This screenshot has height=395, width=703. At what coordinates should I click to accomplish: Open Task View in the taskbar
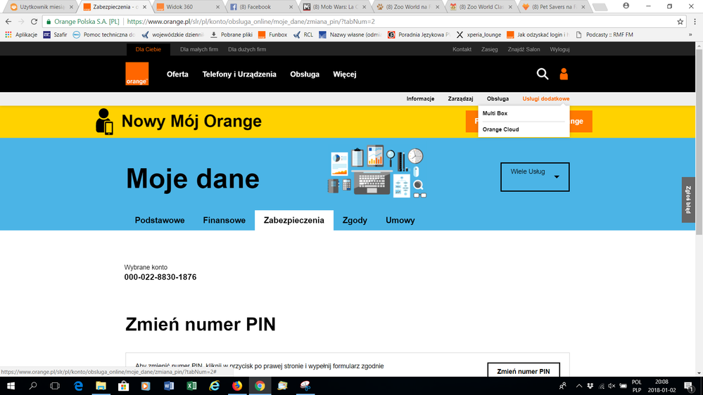tap(55, 386)
